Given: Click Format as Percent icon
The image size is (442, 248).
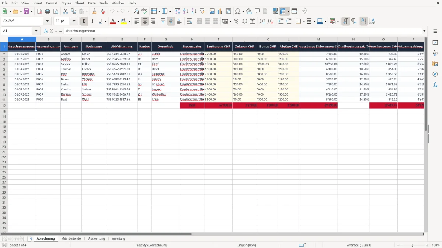Looking at the screenshot, I should [x=236, y=21].
